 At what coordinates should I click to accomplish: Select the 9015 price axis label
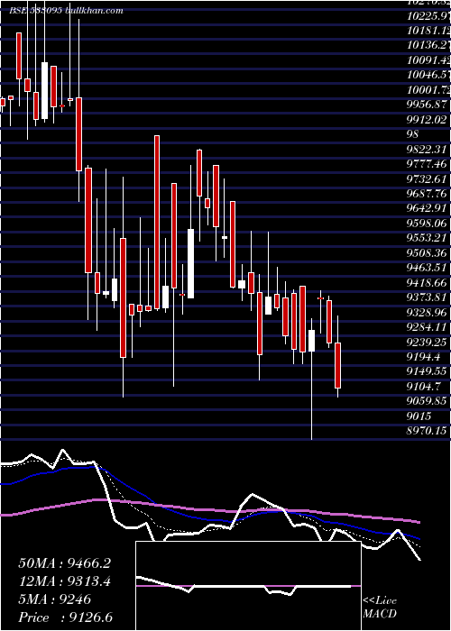(x=419, y=416)
